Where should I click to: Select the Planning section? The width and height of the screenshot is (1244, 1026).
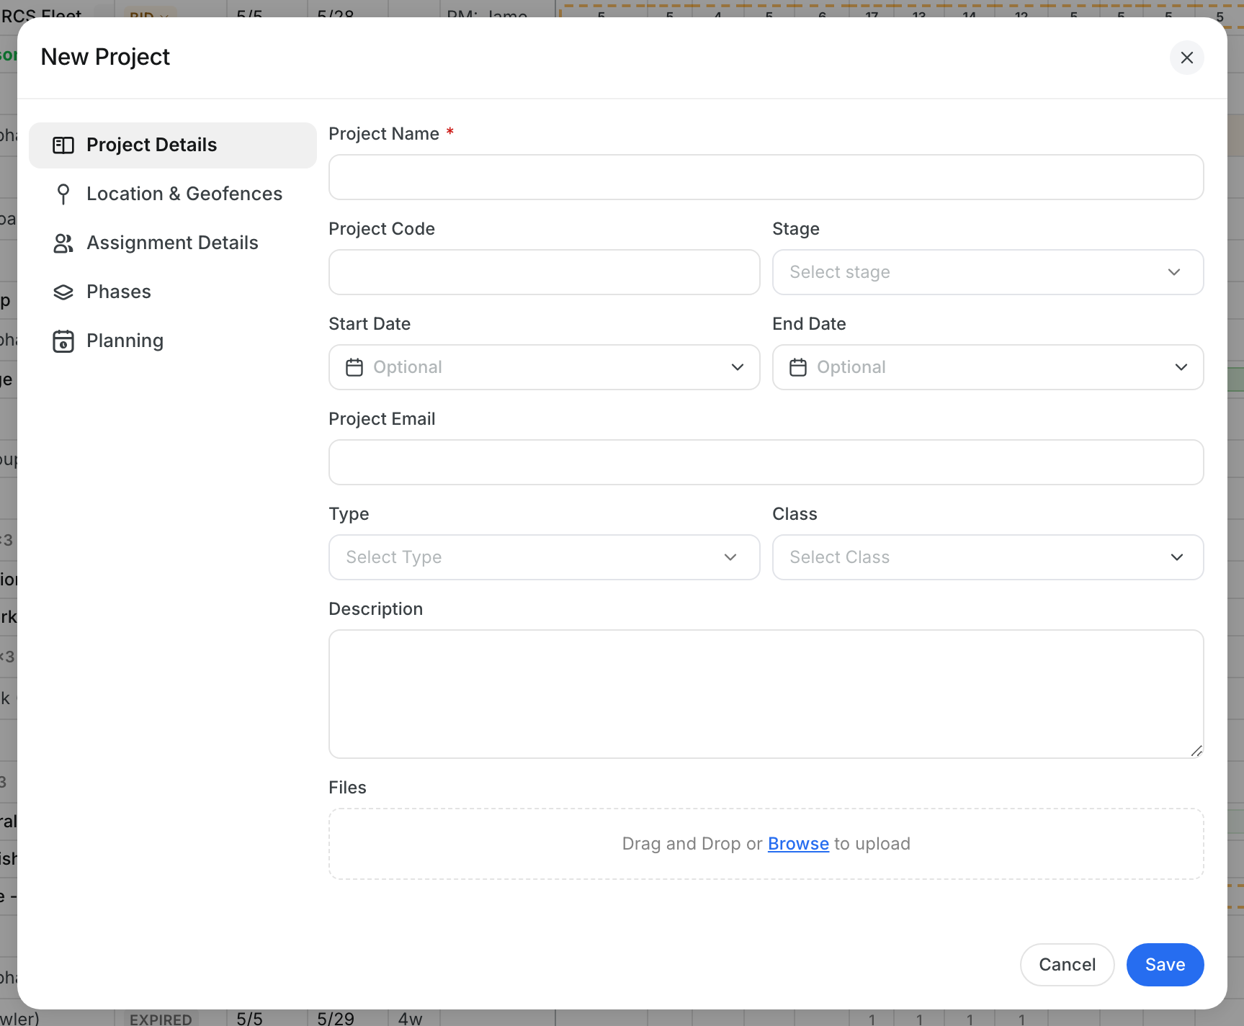tap(173, 341)
